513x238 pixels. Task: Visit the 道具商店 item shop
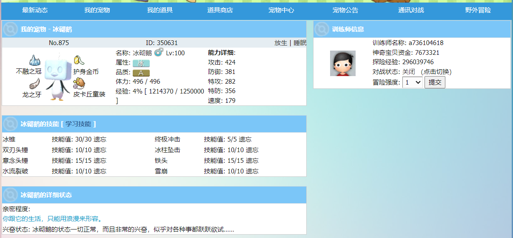pyautogui.click(x=220, y=10)
